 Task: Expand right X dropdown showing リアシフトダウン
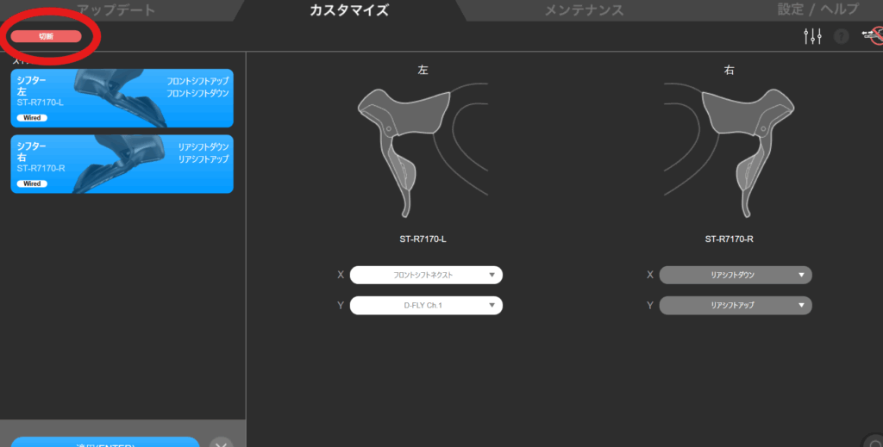coord(735,275)
